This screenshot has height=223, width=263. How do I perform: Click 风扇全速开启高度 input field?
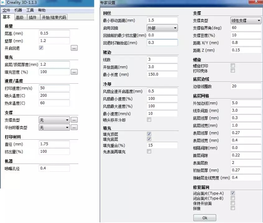[162, 91]
